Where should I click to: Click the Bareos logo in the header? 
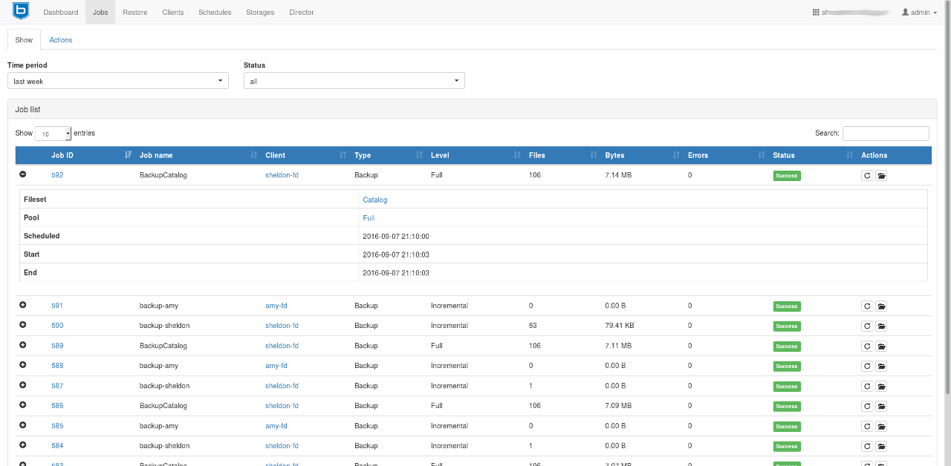click(x=20, y=11)
